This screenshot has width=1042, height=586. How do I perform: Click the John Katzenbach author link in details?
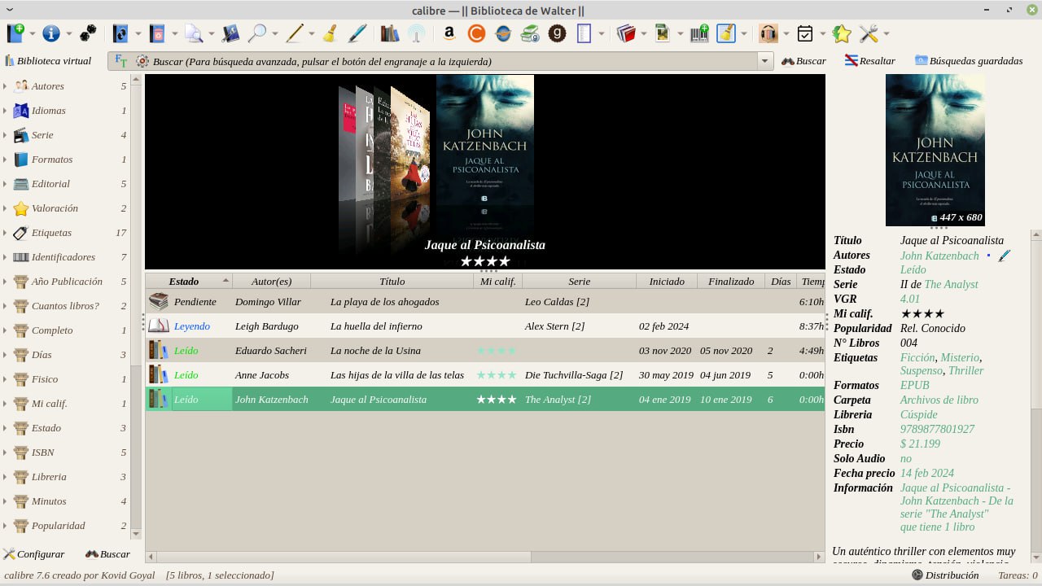pyautogui.click(x=939, y=256)
